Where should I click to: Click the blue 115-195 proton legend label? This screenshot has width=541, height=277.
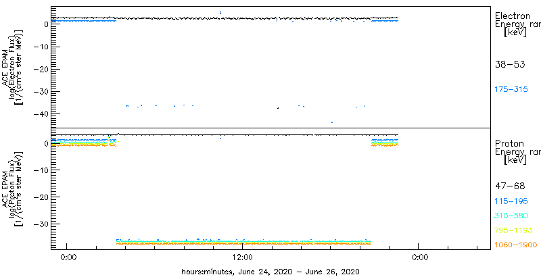pyautogui.click(x=511, y=201)
